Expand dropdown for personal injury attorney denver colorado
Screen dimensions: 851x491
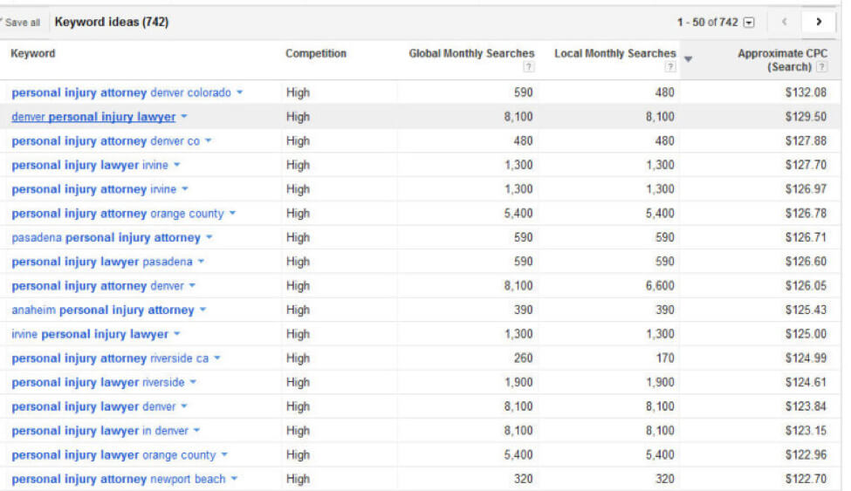coord(239,92)
